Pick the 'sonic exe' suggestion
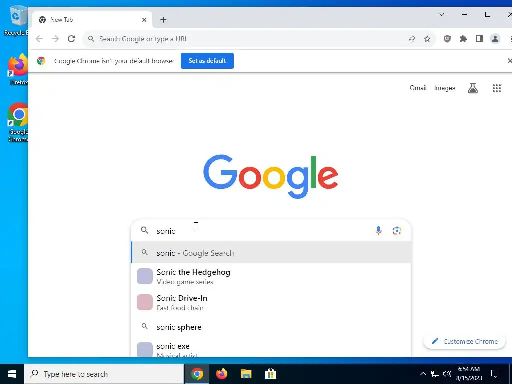 271,348
